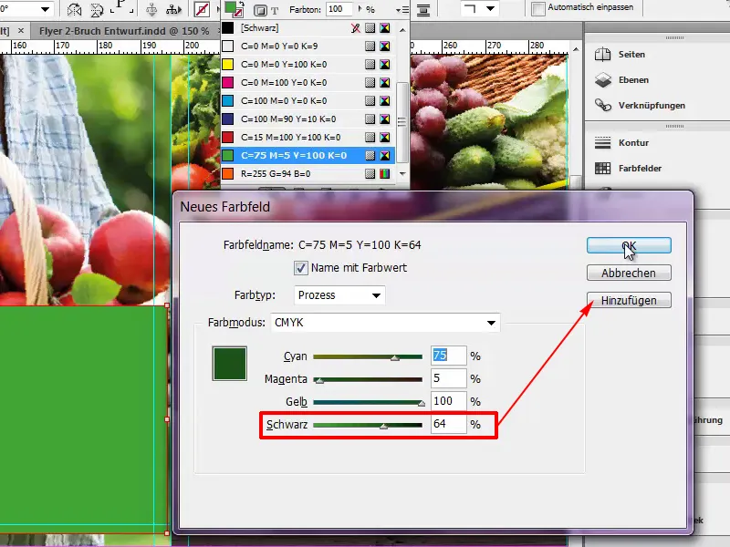Click the corner shape icon
This screenshot has width=730, height=547.
click(470, 8)
